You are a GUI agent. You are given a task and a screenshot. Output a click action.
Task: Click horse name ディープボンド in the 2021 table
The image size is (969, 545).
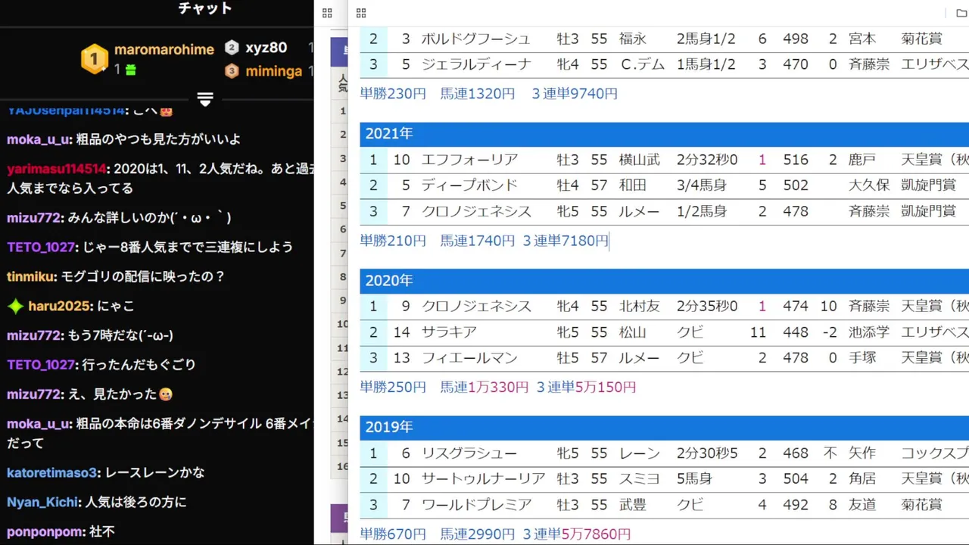coord(469,185)
